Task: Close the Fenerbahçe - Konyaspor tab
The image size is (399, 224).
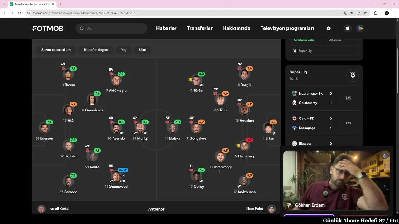Action: pyautogui.click(x=53, y=4)
